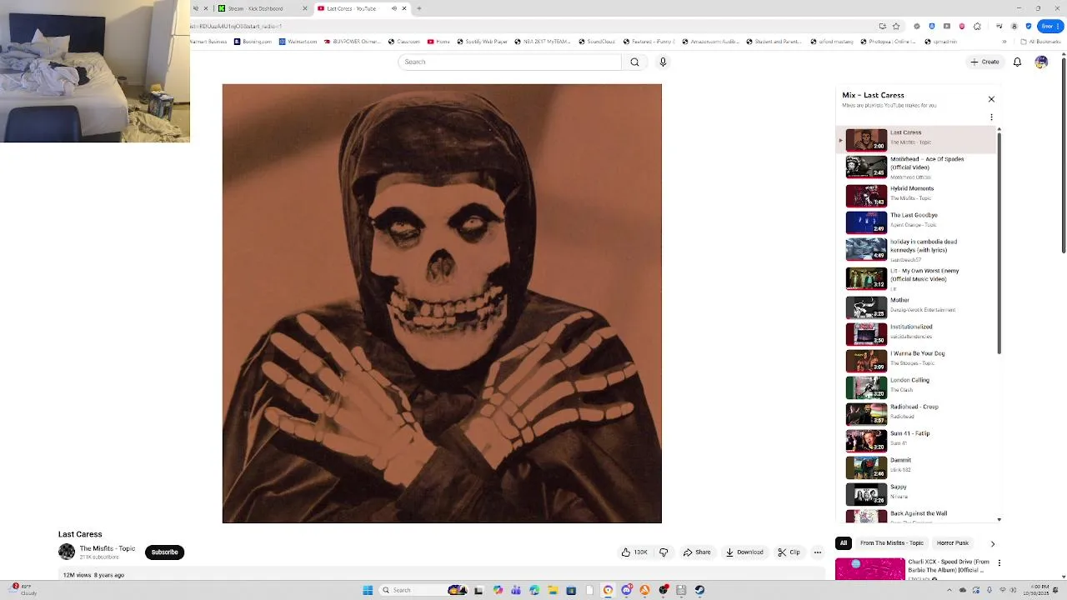Open The Misfits - Topic channel name link
This screenshot has height=600, width=1067.
pos(108,548)
